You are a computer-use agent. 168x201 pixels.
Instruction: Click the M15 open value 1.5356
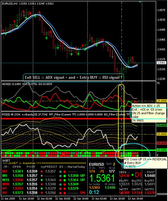18,180
